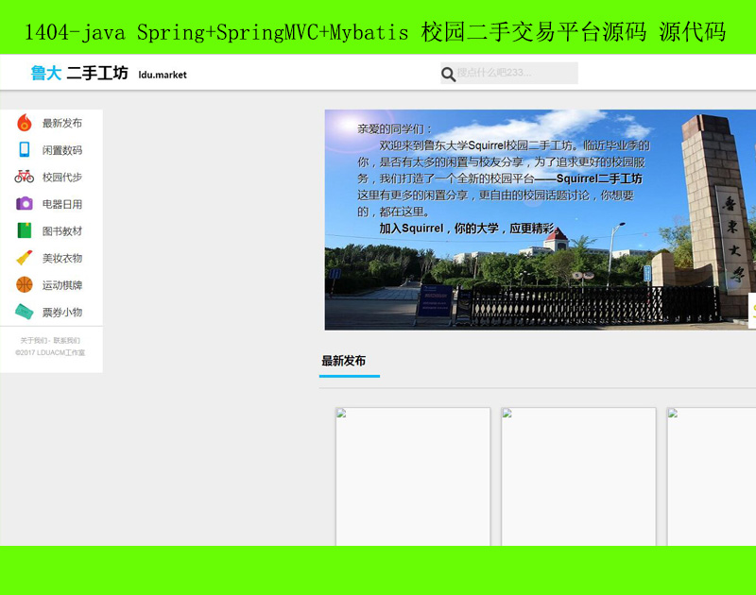Viewport: 756px width, 595px height.
Task: Click the ticket icon for 票券小物
Action: pos(25,312)
